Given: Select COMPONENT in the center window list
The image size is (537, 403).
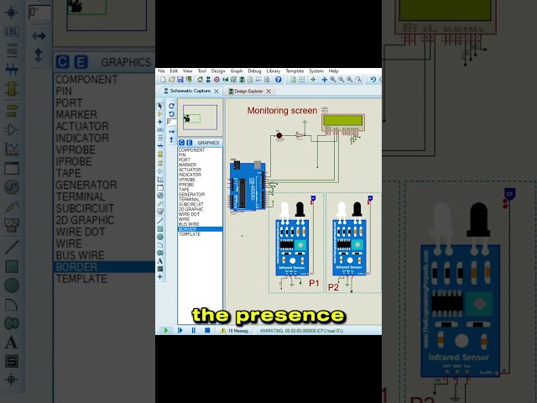Looking at the screenshot, I should click(200, 150).
